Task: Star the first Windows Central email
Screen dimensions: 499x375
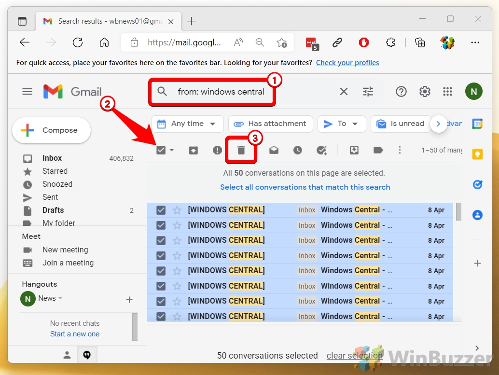Action: tap(177, 210)
